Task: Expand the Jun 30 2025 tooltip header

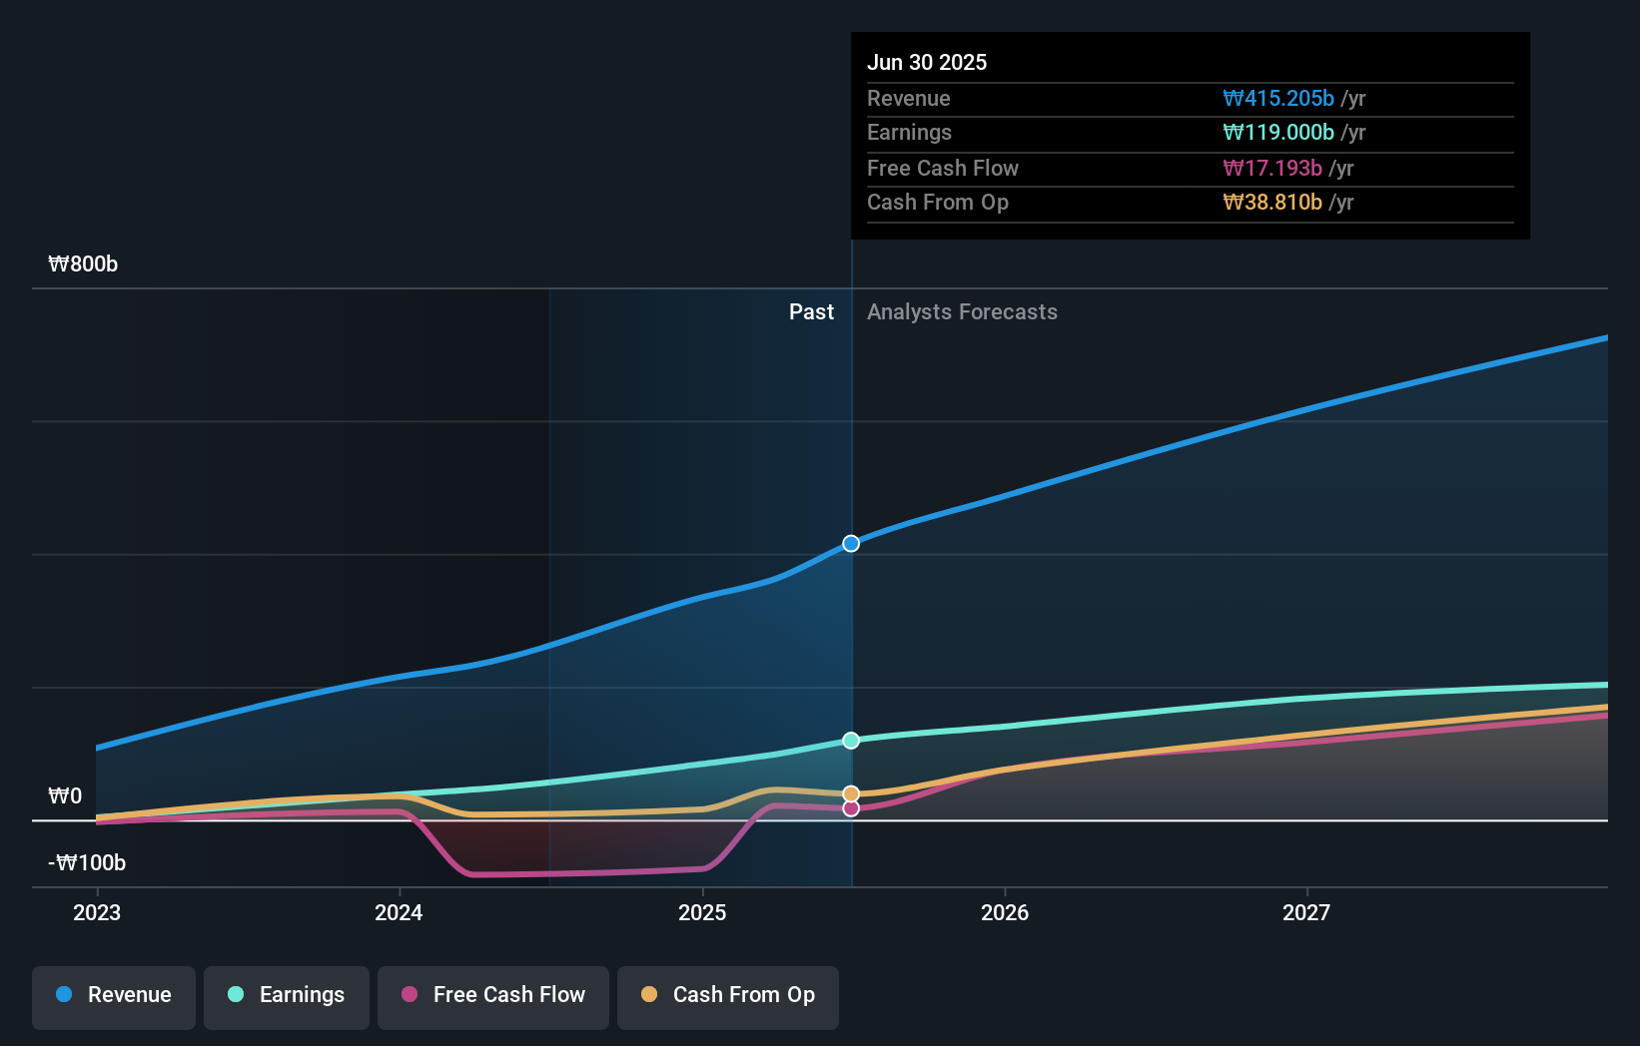Action: coord(927,62)
